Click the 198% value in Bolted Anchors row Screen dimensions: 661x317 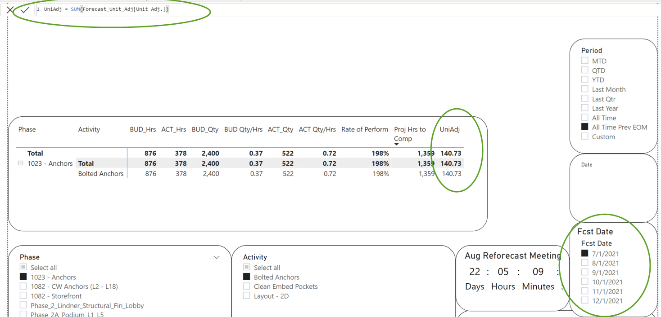pyautogui.click(x=380, y=174)
